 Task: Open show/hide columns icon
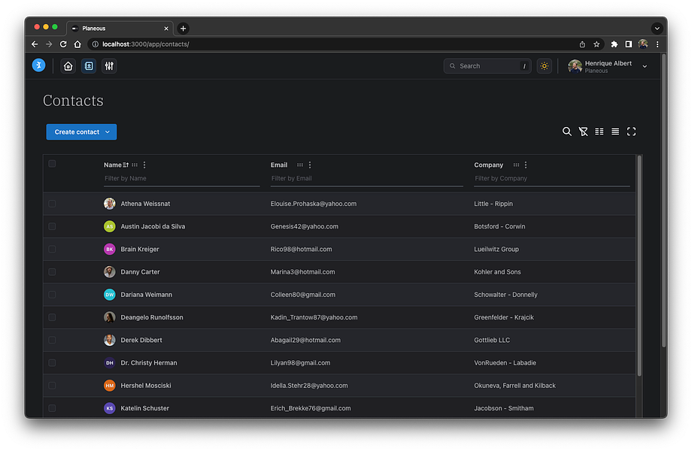(599, 132)
